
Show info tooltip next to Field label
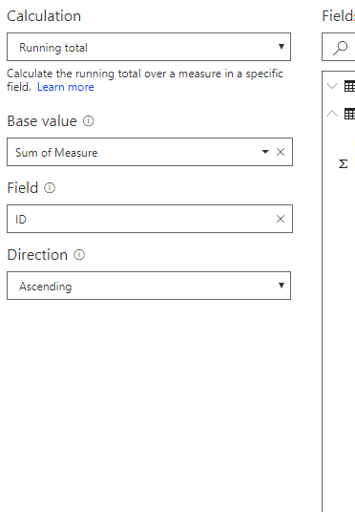click(50, 188)
